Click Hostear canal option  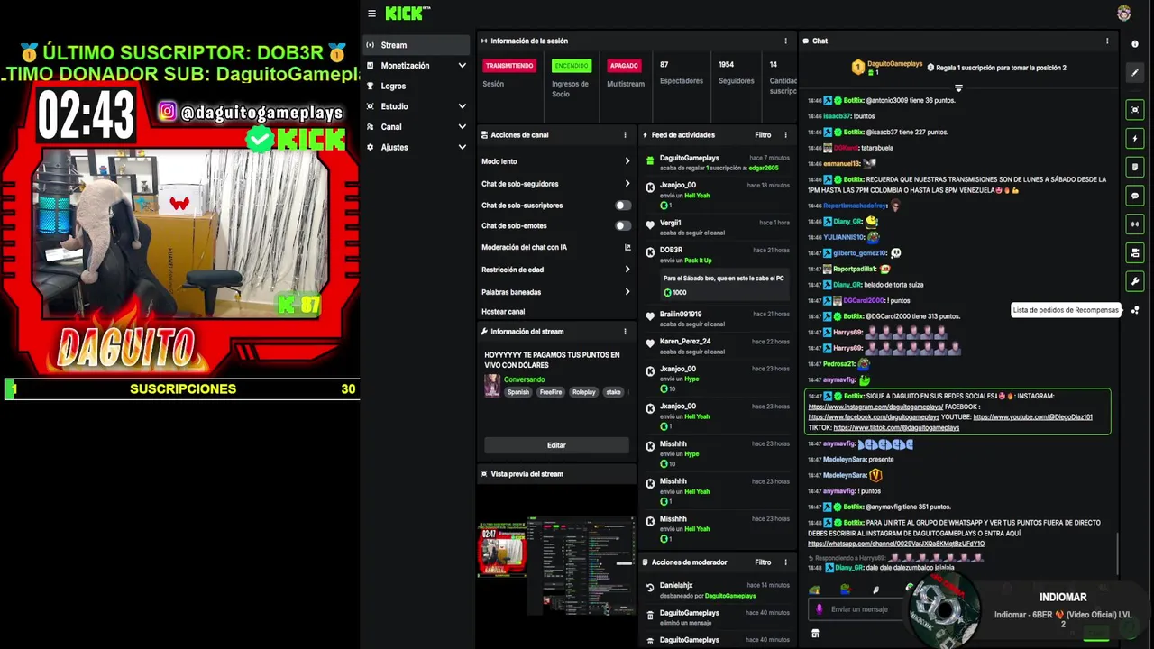pyautogui.click(x=503, y=312)
